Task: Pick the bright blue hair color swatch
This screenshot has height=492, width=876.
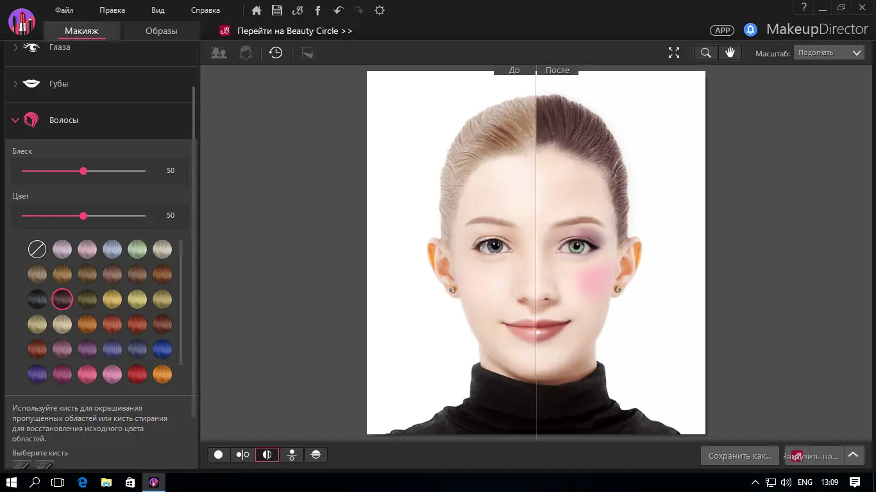Action: pos(162,349)
